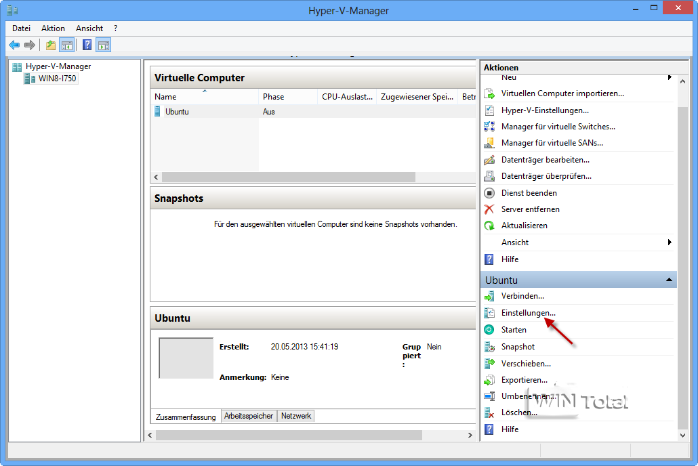Click the Verbinden icon under Ubuntu
Image resolution: width=698 pixels, height=466 pixels.
pyautogui.click(x=489, y=296)
